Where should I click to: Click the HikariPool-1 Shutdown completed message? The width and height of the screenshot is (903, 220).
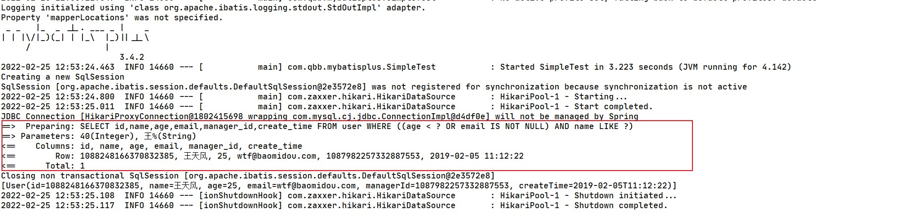coord(583,206)
